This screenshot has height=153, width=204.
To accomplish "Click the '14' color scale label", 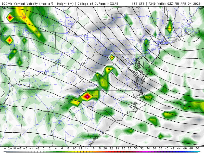I will coord(87,148).
